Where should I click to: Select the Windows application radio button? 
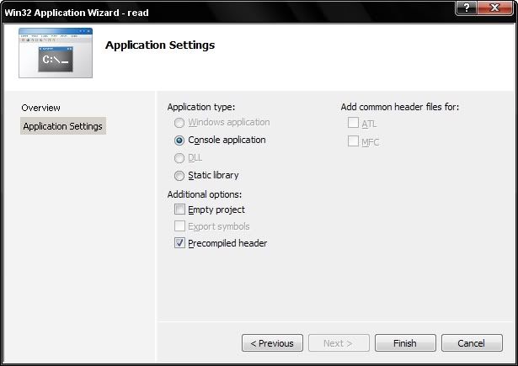coord(179,123)
